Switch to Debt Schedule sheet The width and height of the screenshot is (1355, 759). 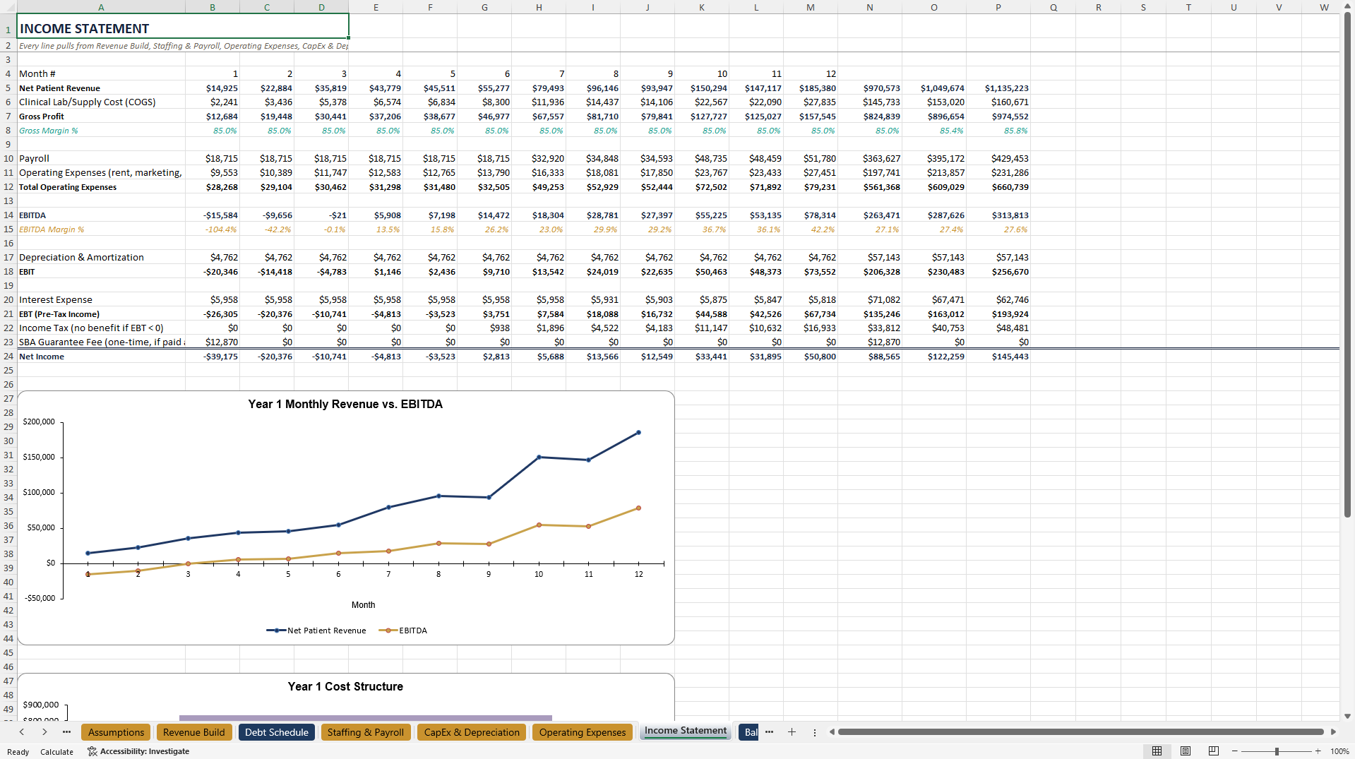coord(276,732)
